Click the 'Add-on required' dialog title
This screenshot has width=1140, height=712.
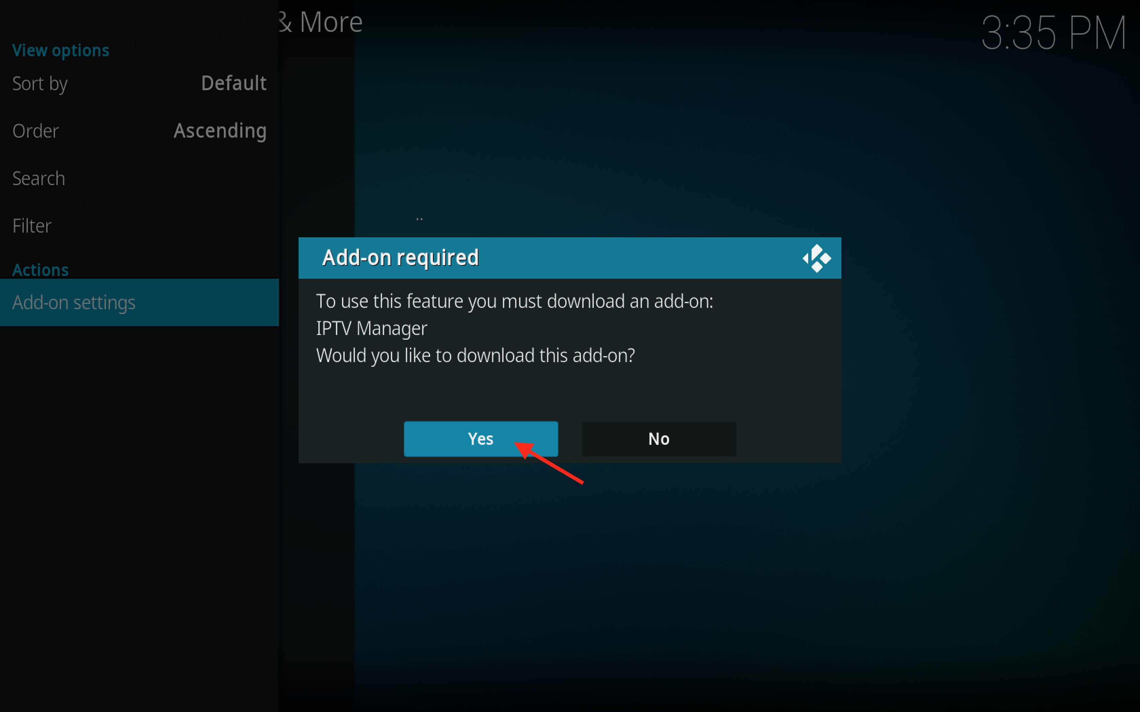point(400,258)
